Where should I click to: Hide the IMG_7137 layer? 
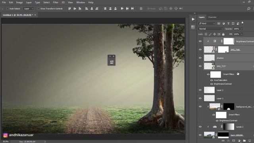pyautogui.click(x=200, y=66)
